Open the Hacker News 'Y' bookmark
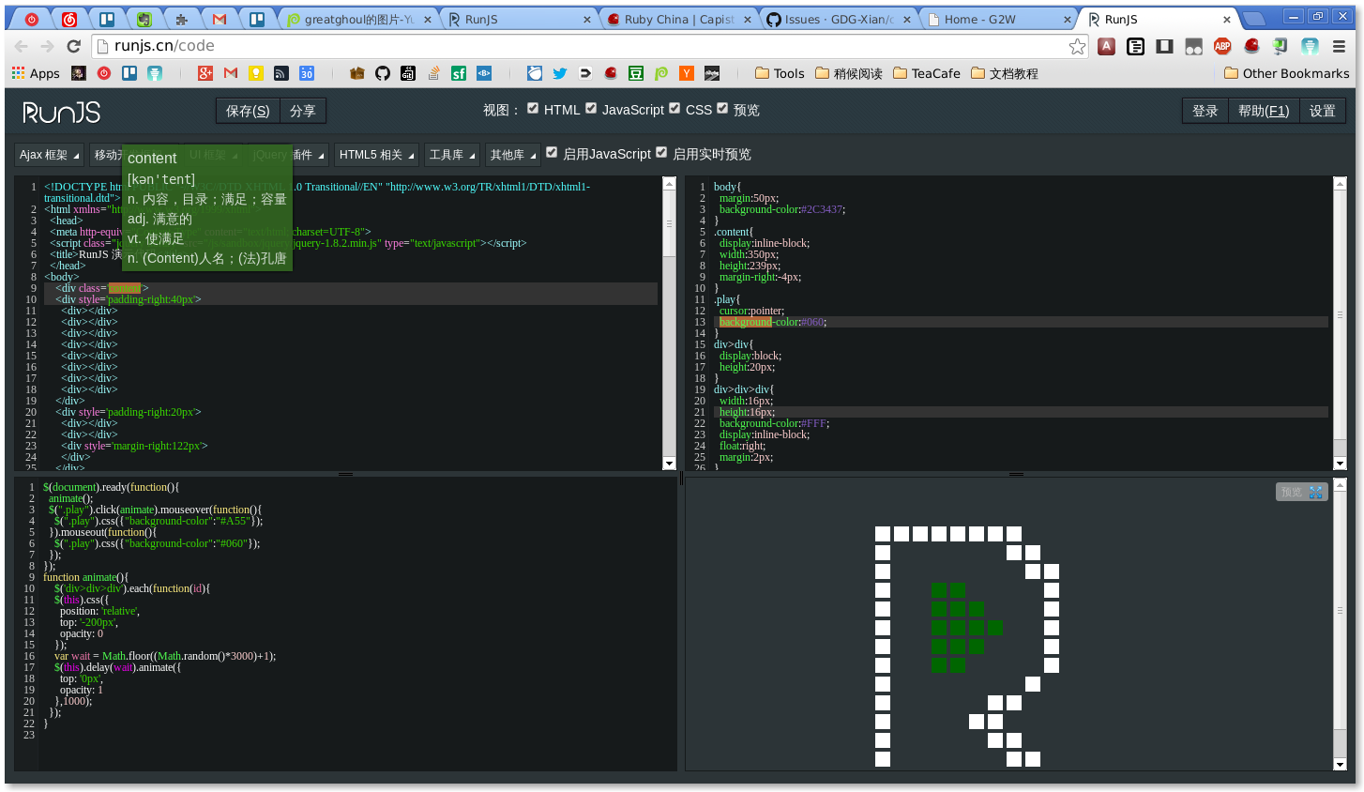 [687, 73]
